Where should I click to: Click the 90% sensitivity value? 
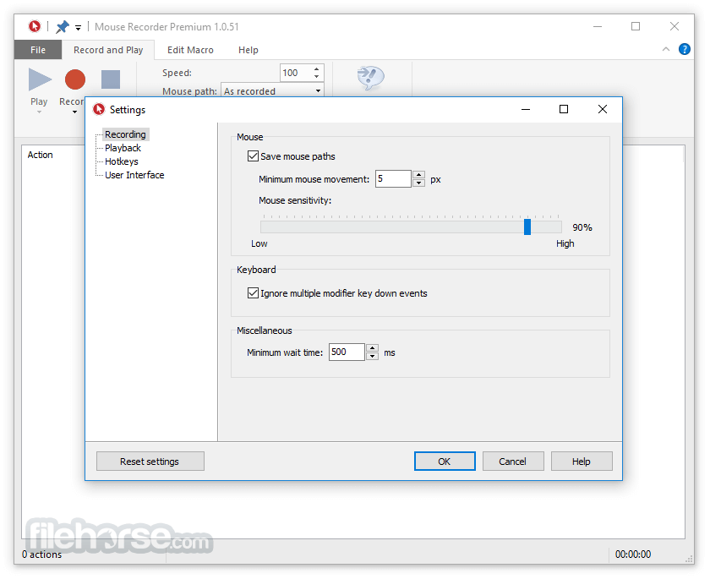(x=582, y=227)
